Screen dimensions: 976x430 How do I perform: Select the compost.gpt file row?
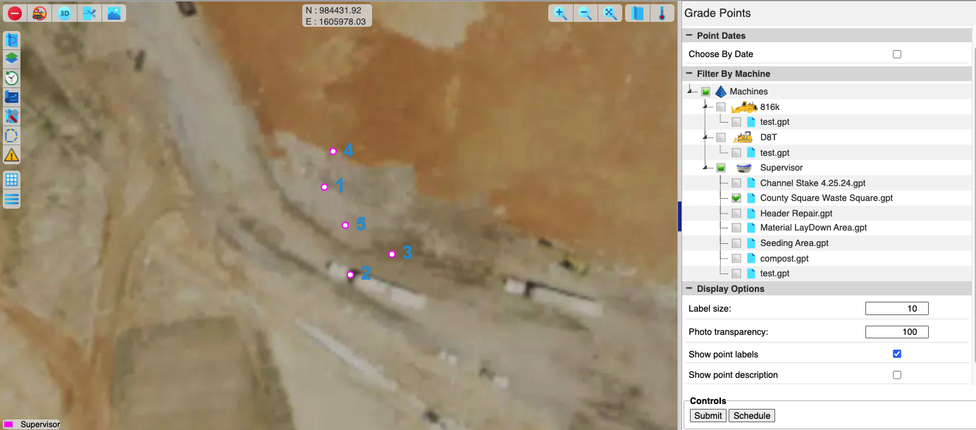[784, 259]
